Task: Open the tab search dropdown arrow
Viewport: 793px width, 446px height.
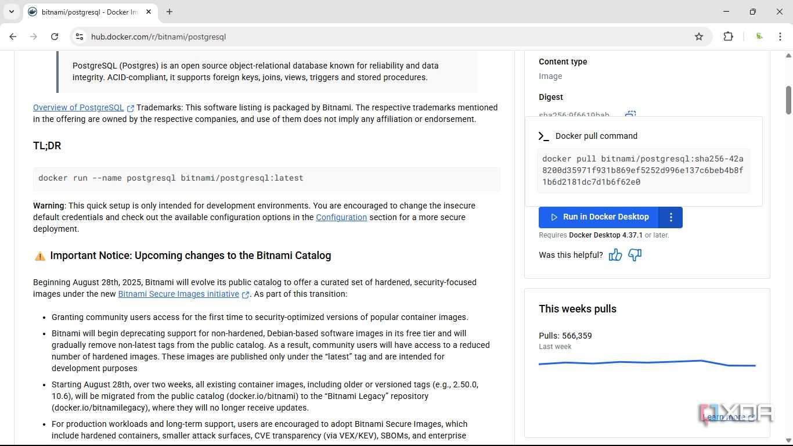Action: click(11, 12)
